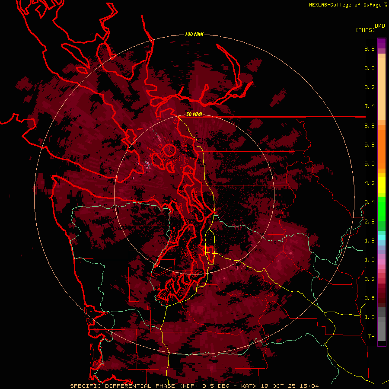Viewport: 389px width, 389px height.
Task: Click the purple top segment of color bar
Action: click(x=382, y=43)
